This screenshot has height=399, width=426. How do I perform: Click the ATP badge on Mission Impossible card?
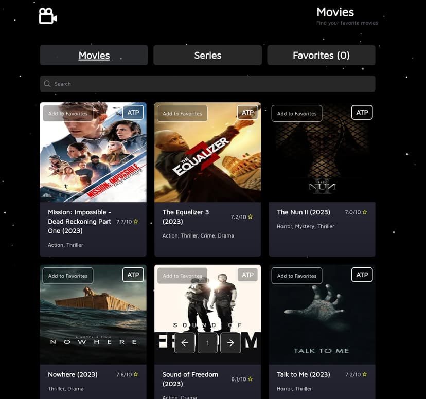133,112
